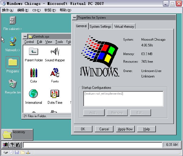The image size is (183, 156).
Task: Click the OK button
Action: click(x=83, y=129)
